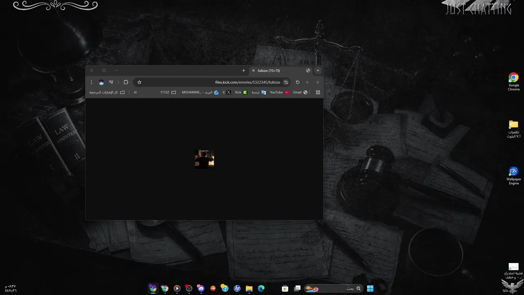This screenshot has width=524, height=295.
Task: Open Discord from taskbar
Action: [201, 288]
